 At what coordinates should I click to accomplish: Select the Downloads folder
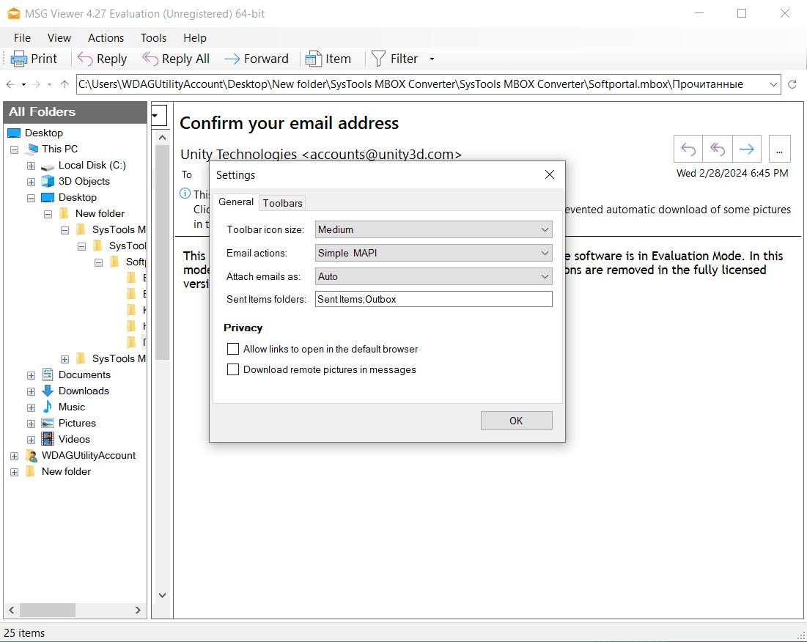coord(84,391)
